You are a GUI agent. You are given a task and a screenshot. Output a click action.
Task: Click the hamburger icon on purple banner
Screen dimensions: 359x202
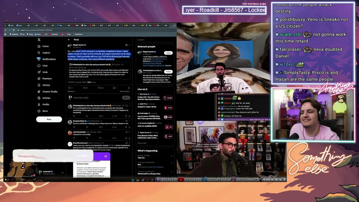(x=105, y=156)
